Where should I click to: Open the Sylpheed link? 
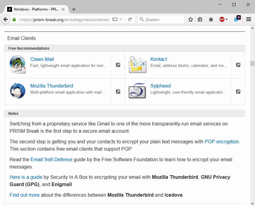pyautogui.click(x=160, y=86)
